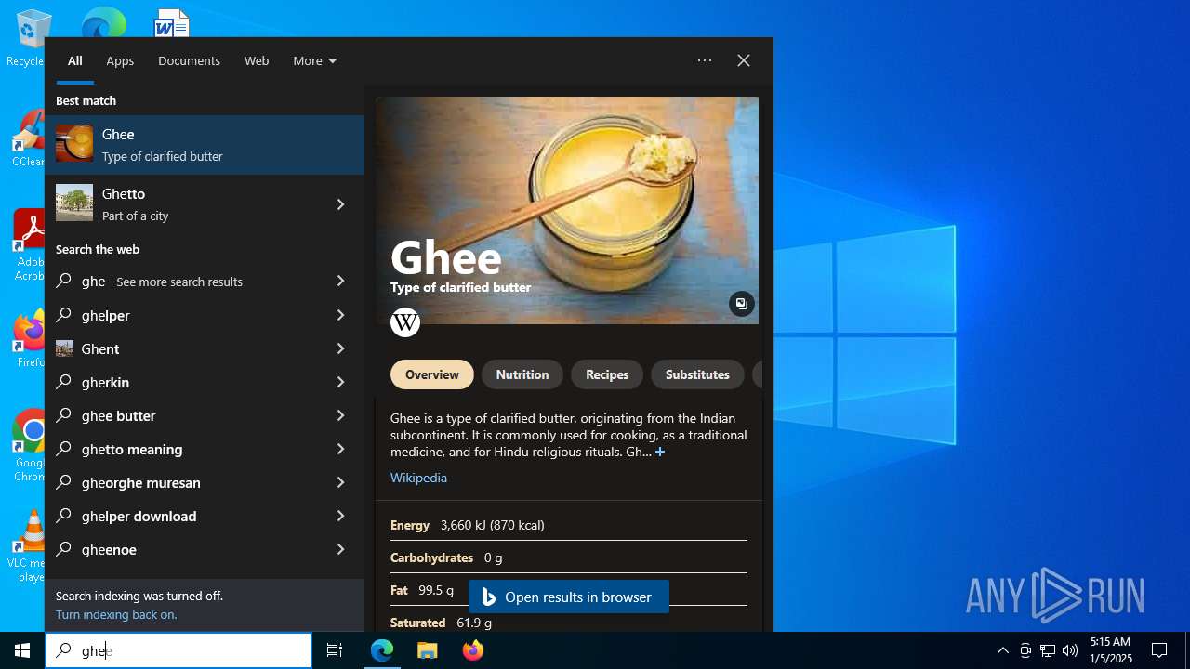This screenshot has height=669, width=1190.
Task: Click magnifier icon beside ghelper
Action: (64, 315)
